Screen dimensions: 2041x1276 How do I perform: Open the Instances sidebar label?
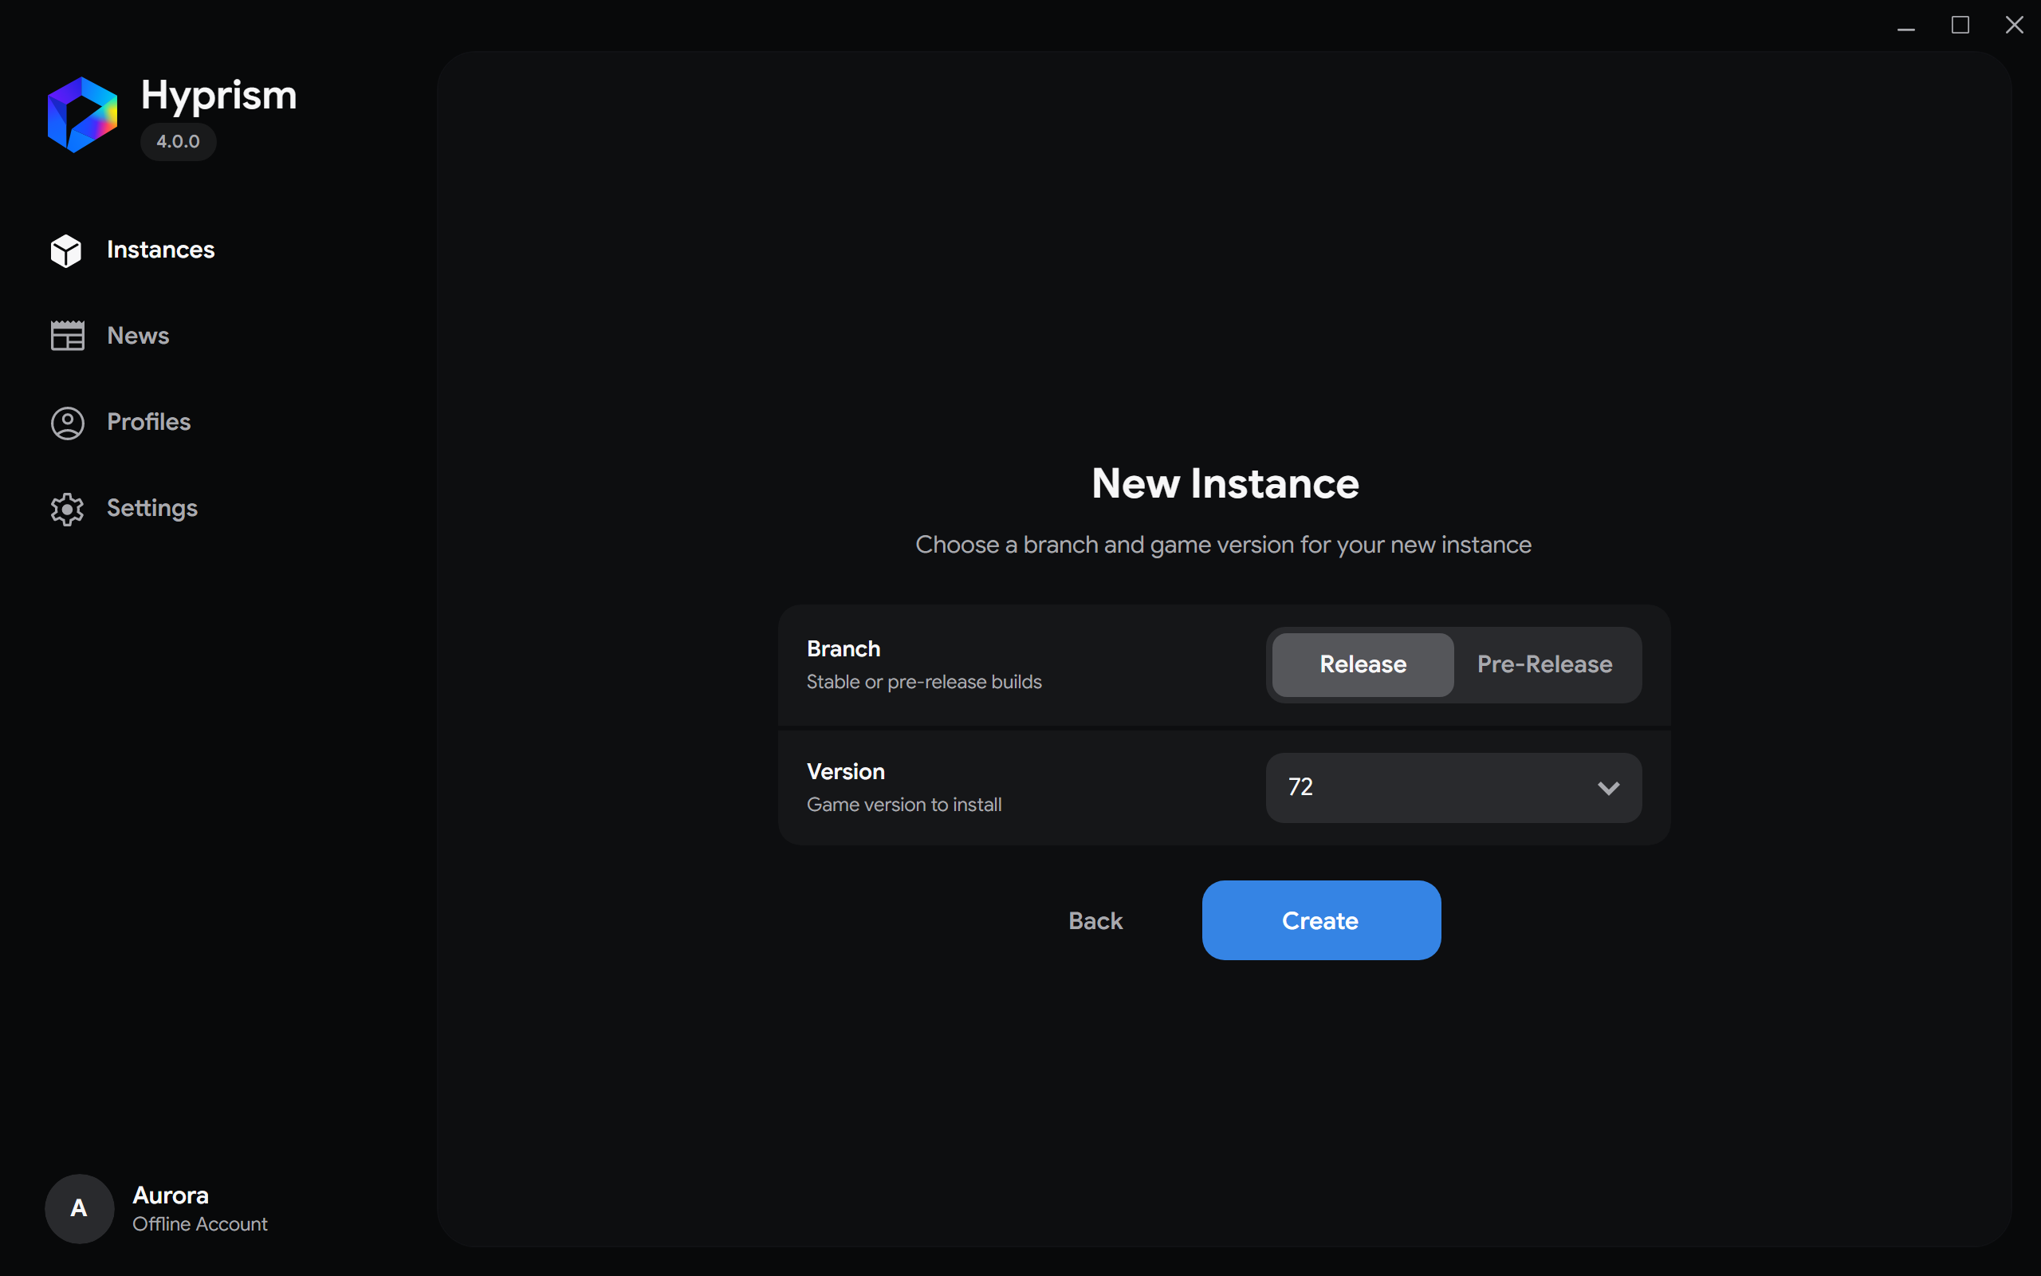(x=160, y=250)
